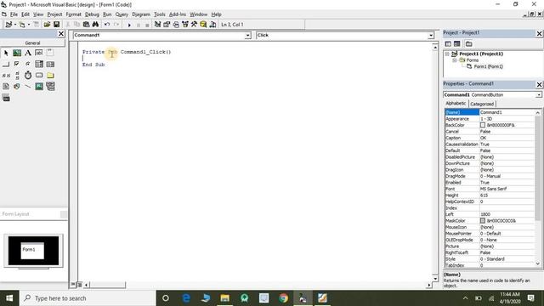Select the horizontal scrollbar control tool
The height and width of the screenshot is (306, 544).
click(6, 76)
